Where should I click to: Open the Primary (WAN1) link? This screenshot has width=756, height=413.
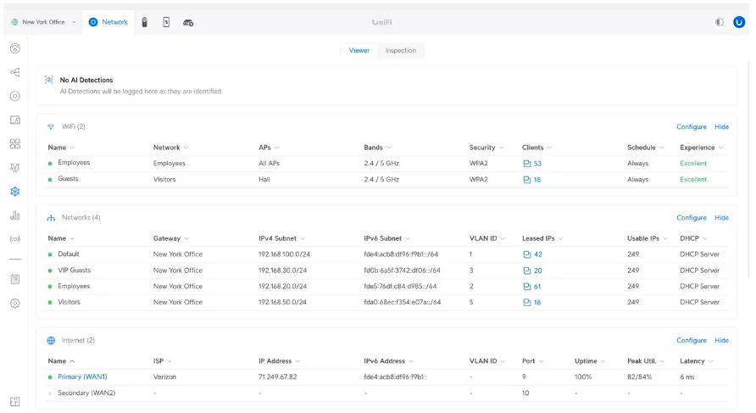[82, 377]
